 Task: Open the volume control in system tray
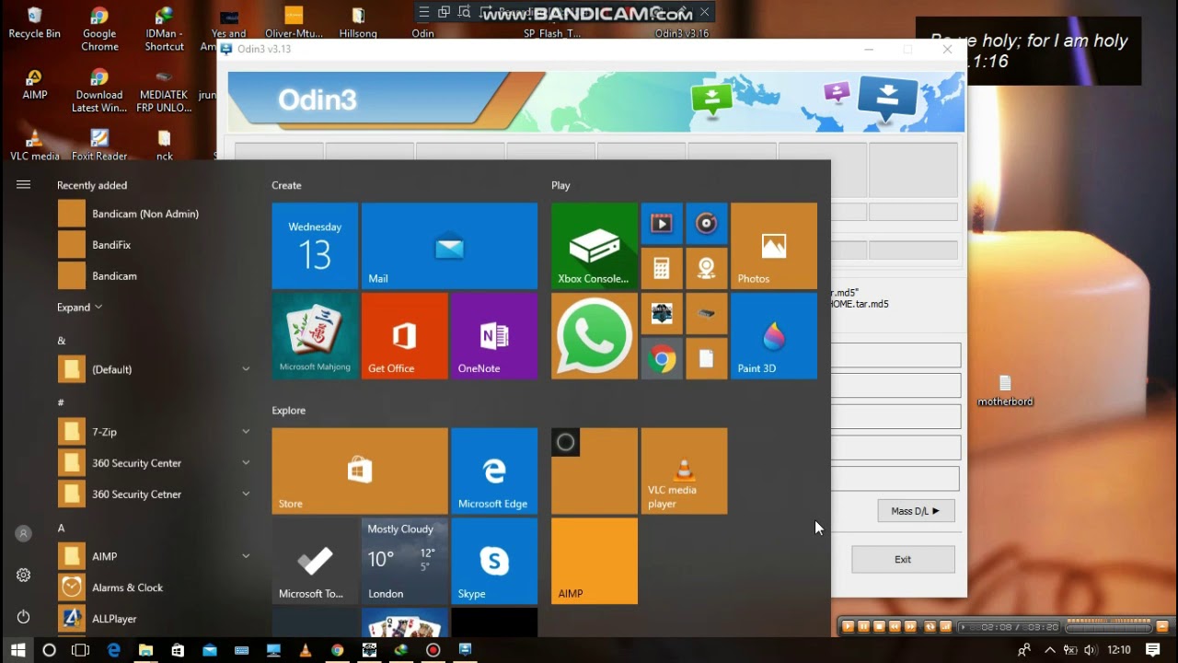click(1091, 649)
